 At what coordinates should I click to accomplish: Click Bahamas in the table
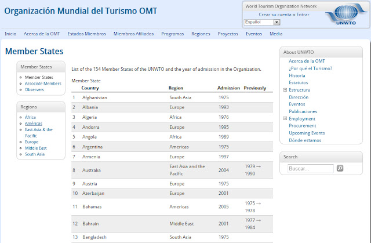(92, 207)
